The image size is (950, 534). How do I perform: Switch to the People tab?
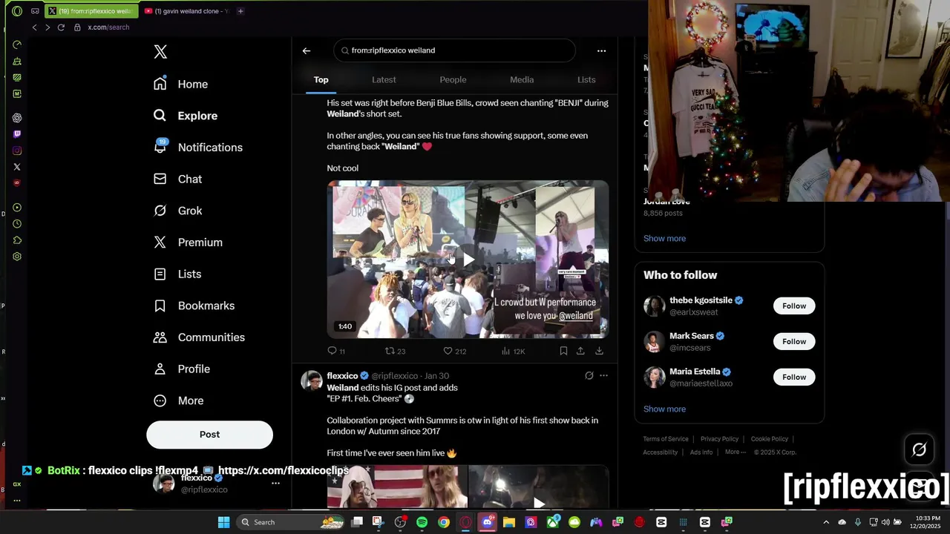coord(453,79)
